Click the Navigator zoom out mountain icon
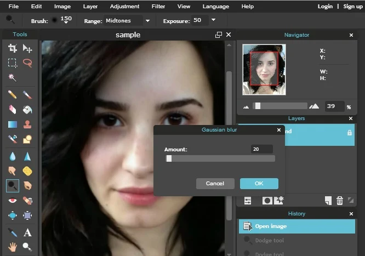The width and height of the screenshot is (365, 256). click(246, 107)
